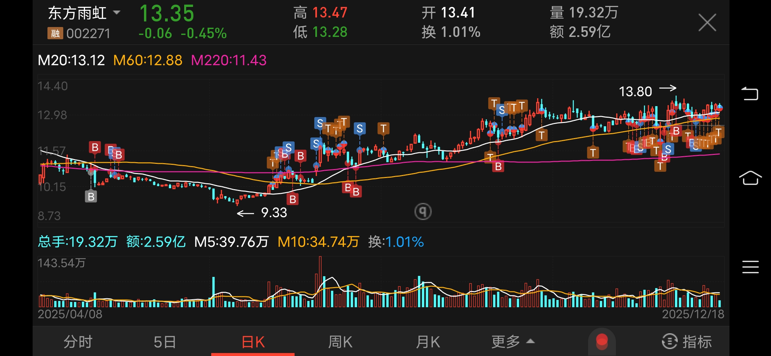Close the stock chart view
This screenshot has height=356, width=771.
tap(707, 23)
